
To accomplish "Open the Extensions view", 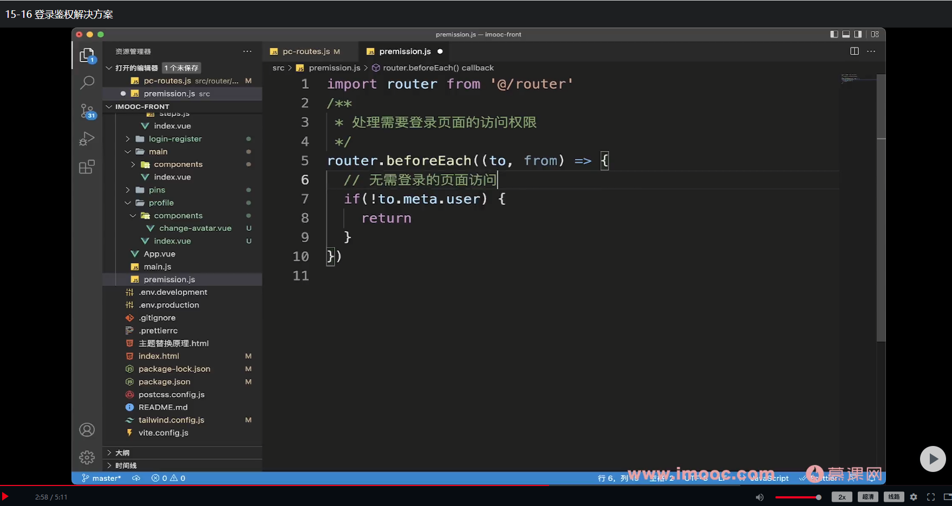I will tap(87, 167).
